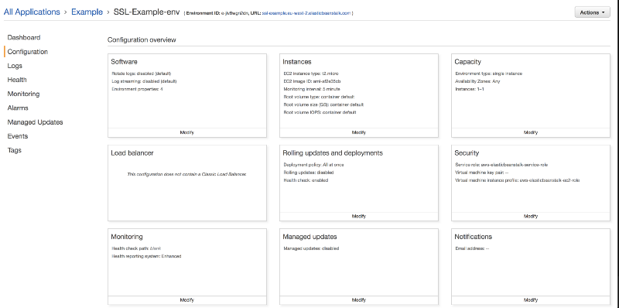Screen dimensions: 619x308
Task: Modify the Notifications configuration card
Action: (x=531, y=300)
